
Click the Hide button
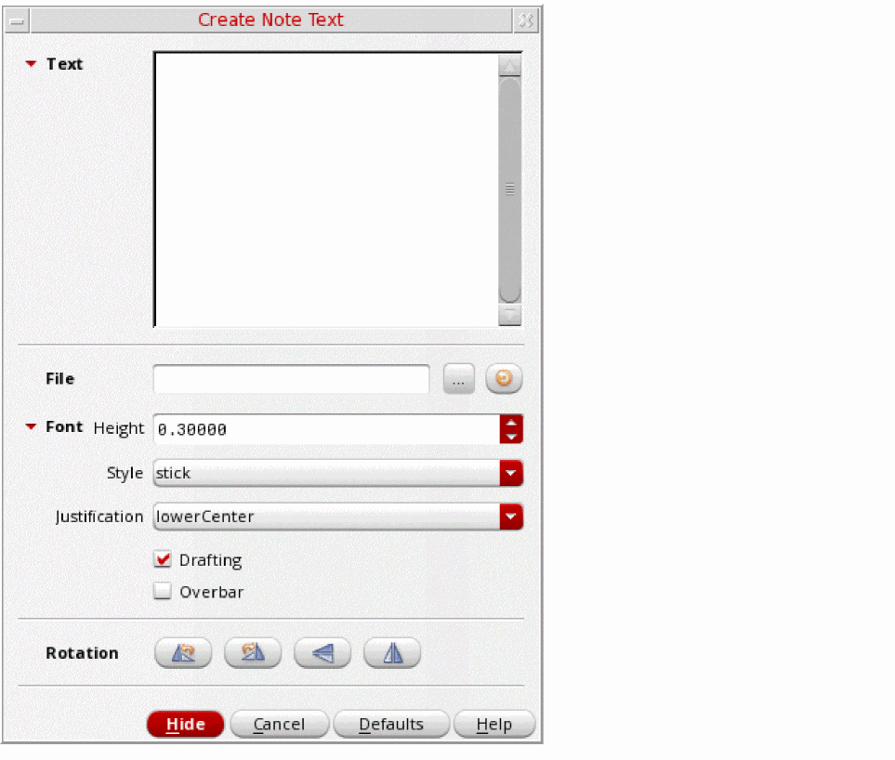point(186,724)
